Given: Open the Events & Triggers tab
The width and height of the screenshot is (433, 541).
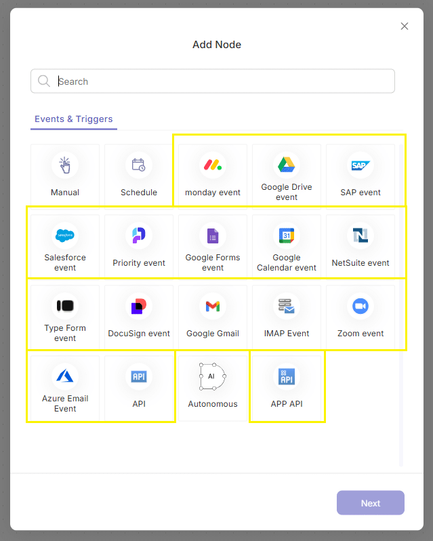Looking at the screenshot, I should [x=73, y=119].
